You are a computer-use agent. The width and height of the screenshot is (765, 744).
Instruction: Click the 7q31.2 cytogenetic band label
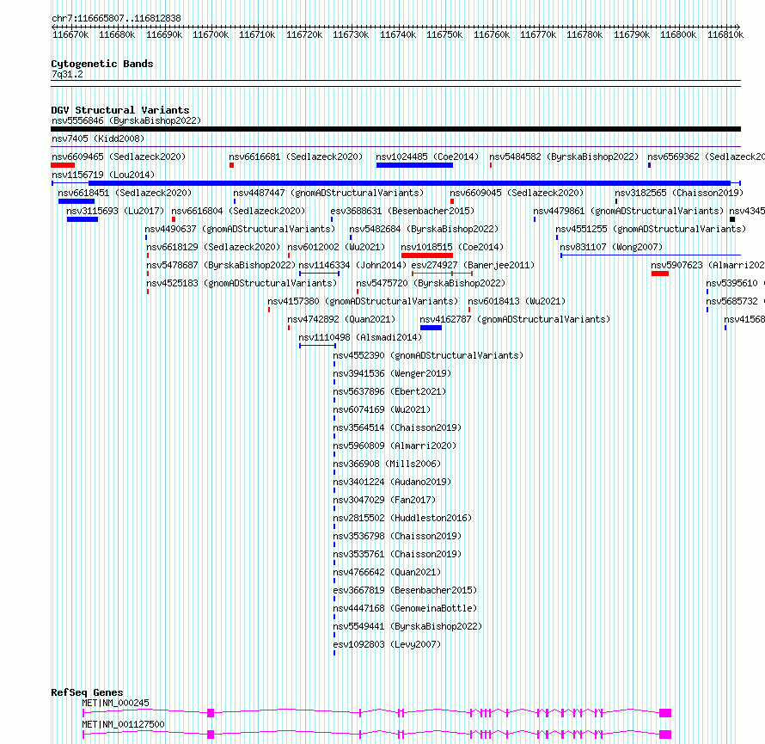click(x=67, y=74)
